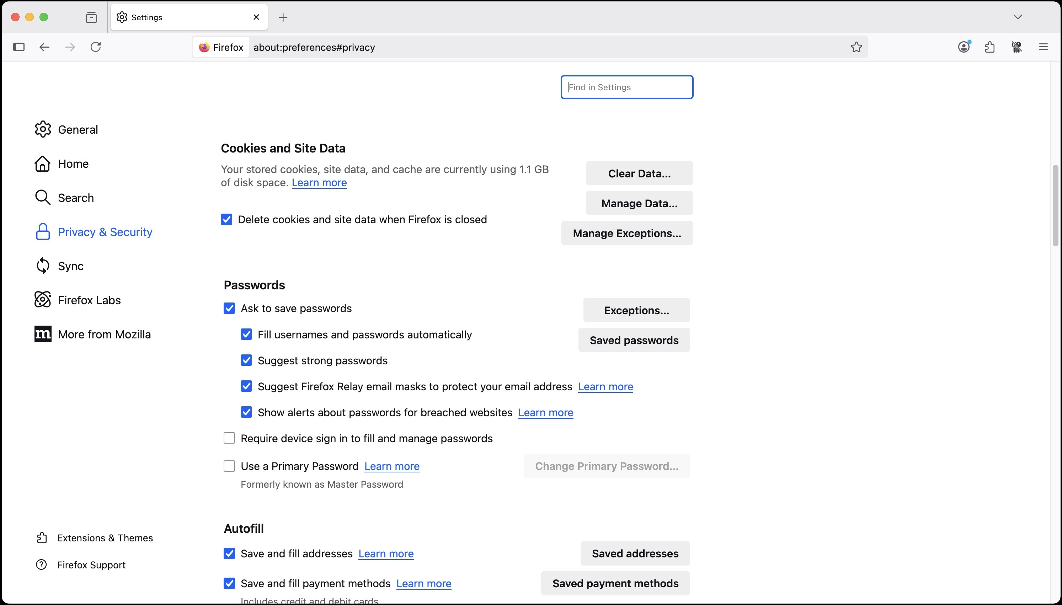1062x605 pixels.
Task: Go back with the back arrow
Action: (x=44, y=47)
